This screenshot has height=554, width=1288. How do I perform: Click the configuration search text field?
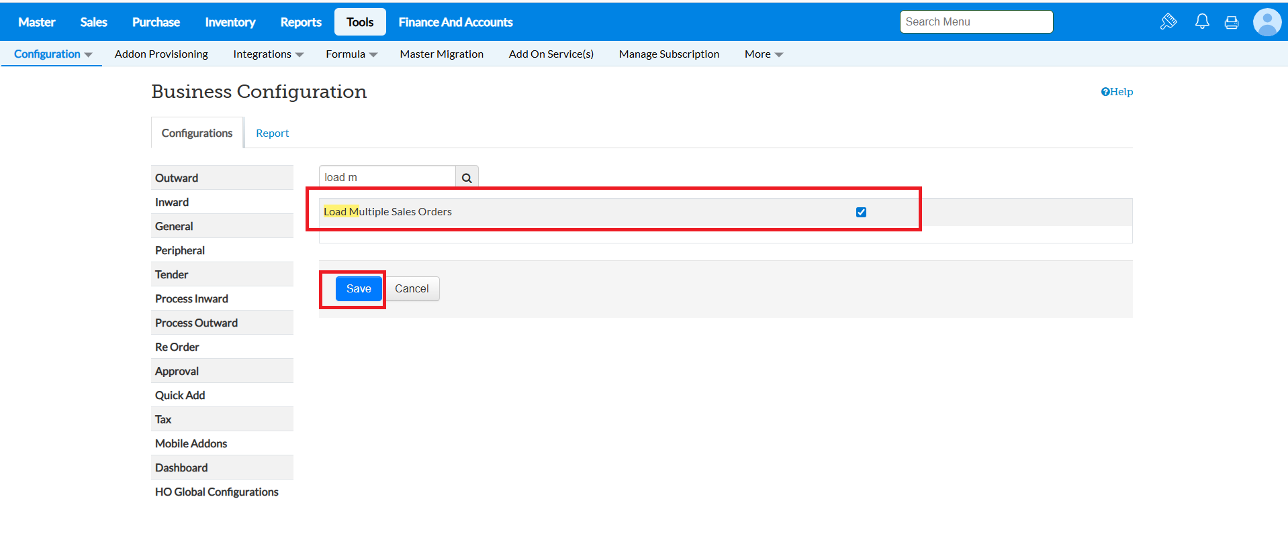point(387,177)
